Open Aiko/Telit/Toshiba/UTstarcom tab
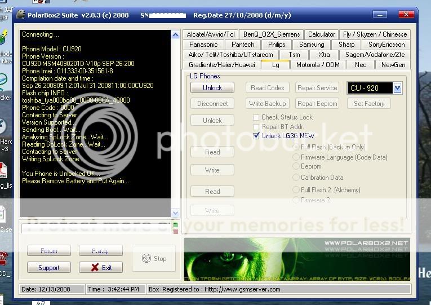 [x=230, y=55]
